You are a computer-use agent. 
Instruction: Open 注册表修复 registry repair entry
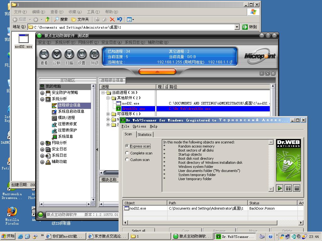pyautogui.click(x=67, y=124)
